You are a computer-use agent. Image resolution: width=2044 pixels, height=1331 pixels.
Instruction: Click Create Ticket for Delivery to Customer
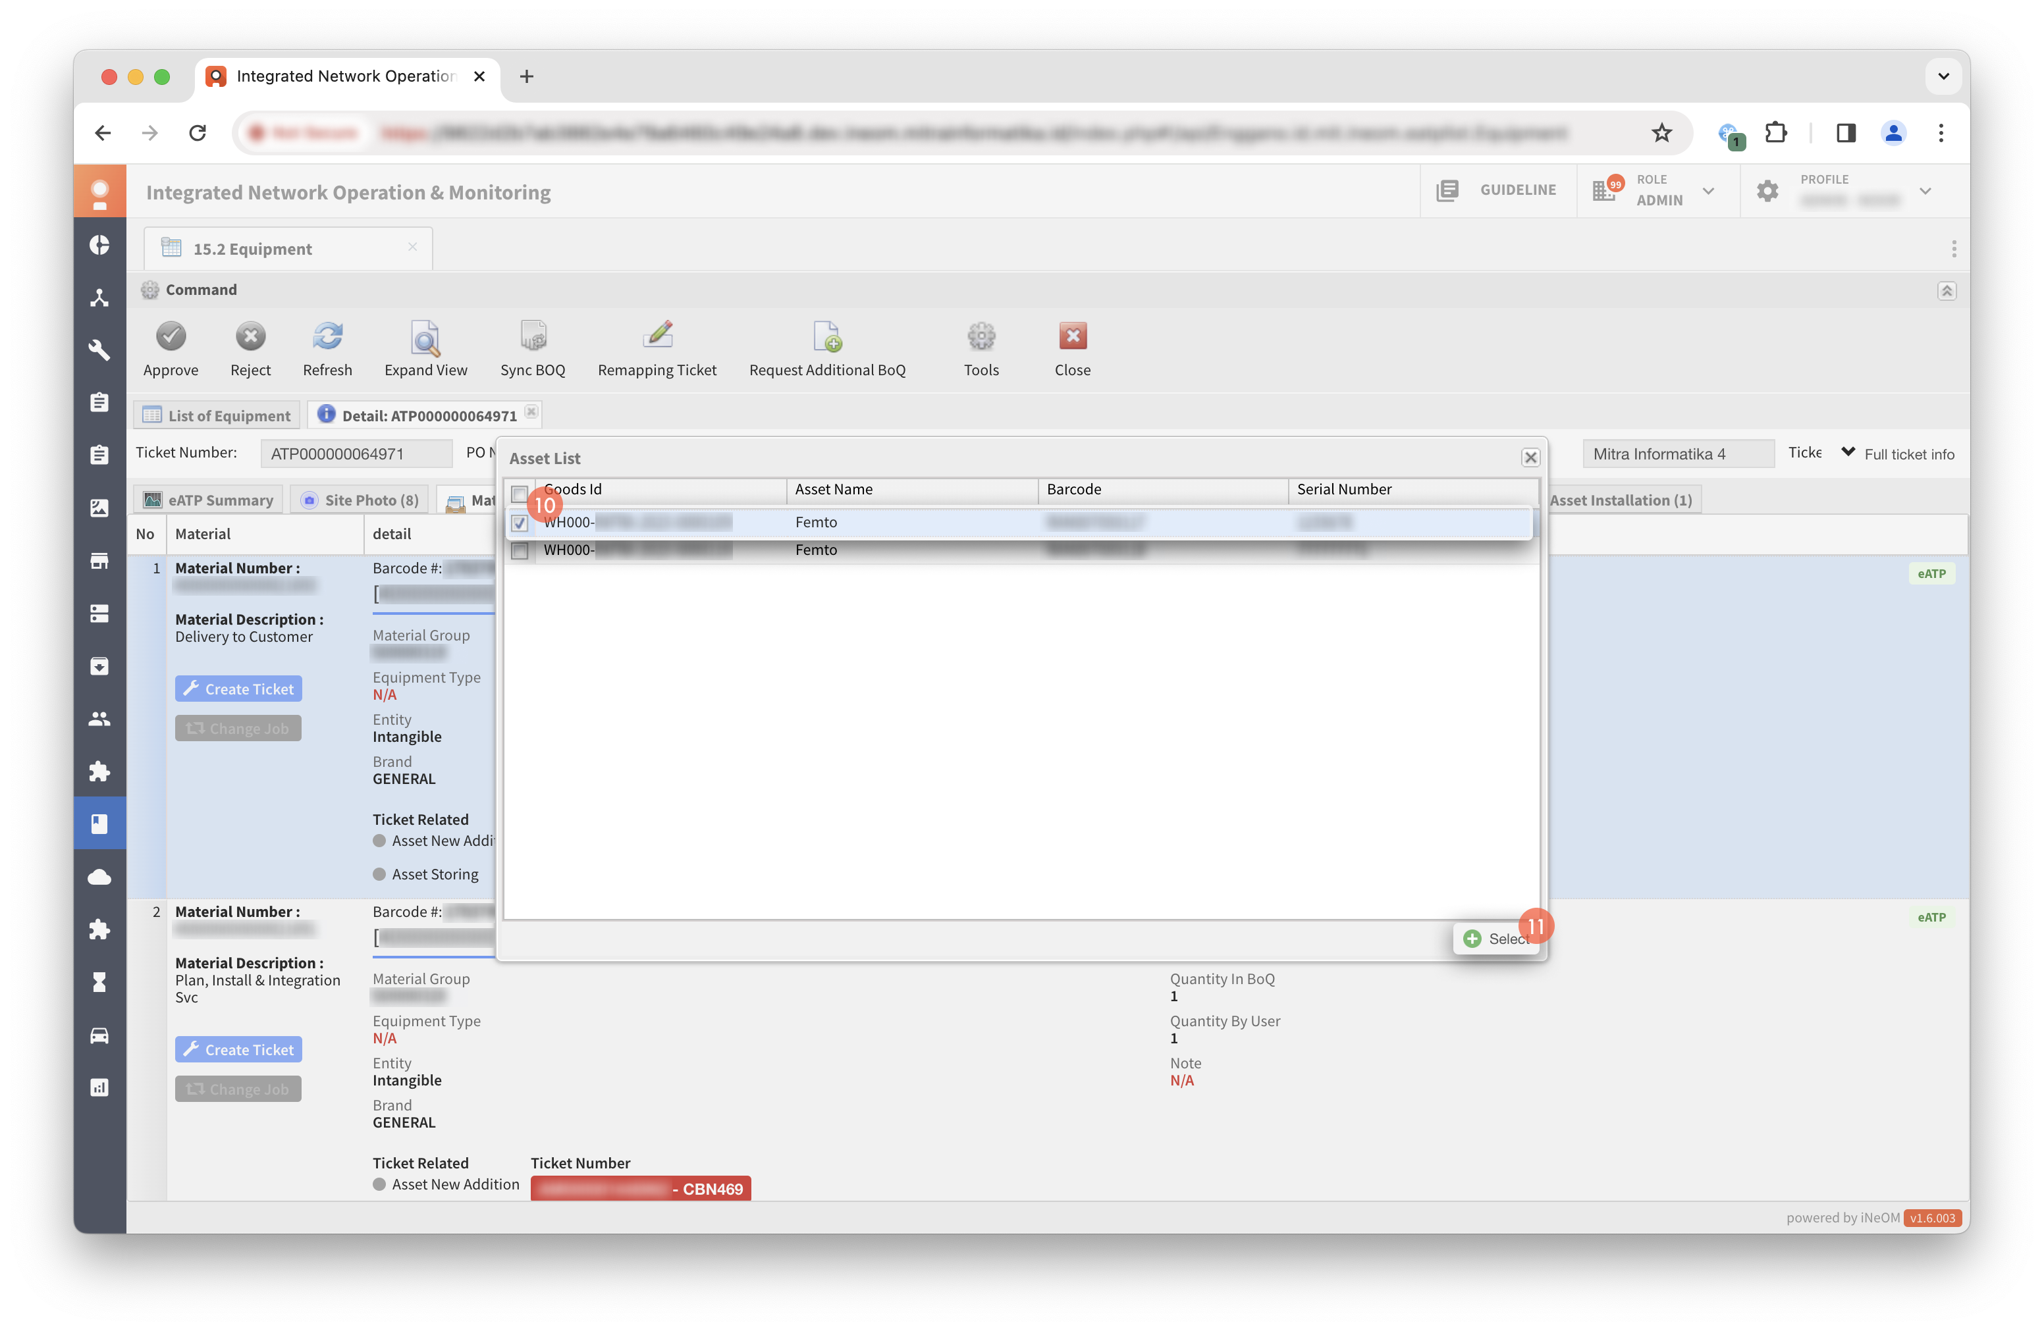click(239, 689)
